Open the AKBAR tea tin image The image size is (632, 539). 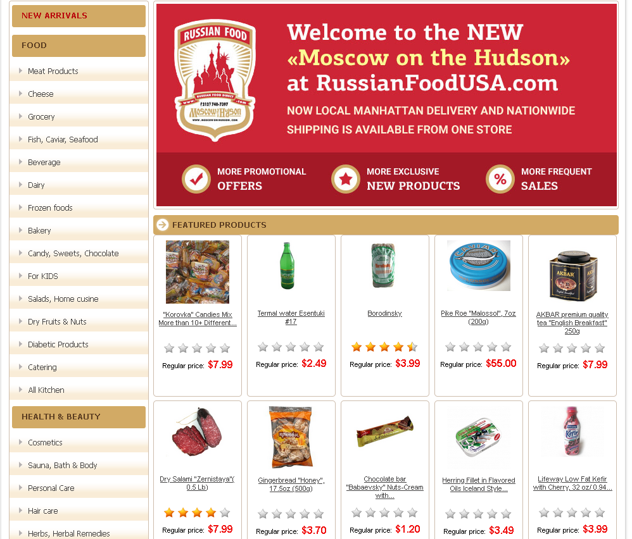click(572, 275)
